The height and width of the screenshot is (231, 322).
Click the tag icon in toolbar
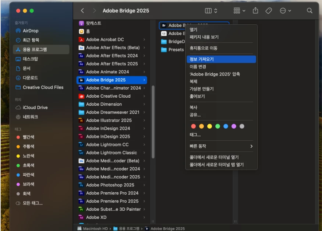click(269, 11)
